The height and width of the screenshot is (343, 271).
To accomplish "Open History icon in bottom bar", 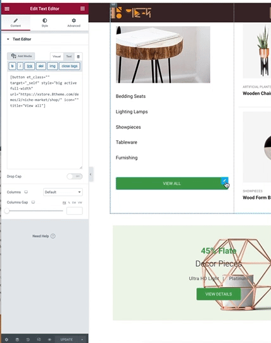I will click(28, 339).
